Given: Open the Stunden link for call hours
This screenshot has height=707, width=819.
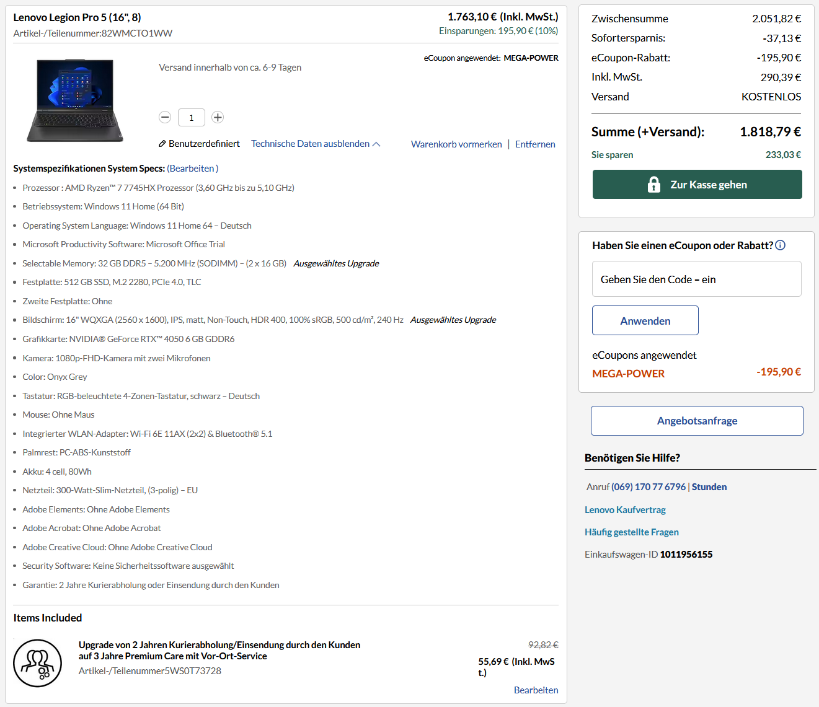Looking at the screenshot, I should coord(709,486).
